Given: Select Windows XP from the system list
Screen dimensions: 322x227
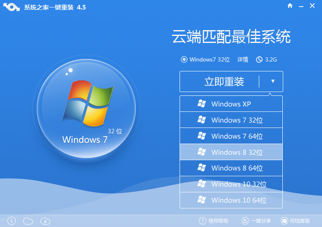Looking at the screenshot, I should click(x=231, y=104).
